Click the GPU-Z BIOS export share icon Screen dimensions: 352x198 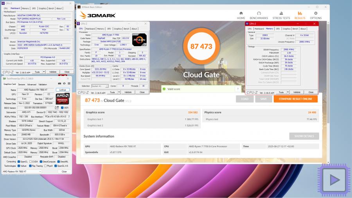[x=57, y=108]
